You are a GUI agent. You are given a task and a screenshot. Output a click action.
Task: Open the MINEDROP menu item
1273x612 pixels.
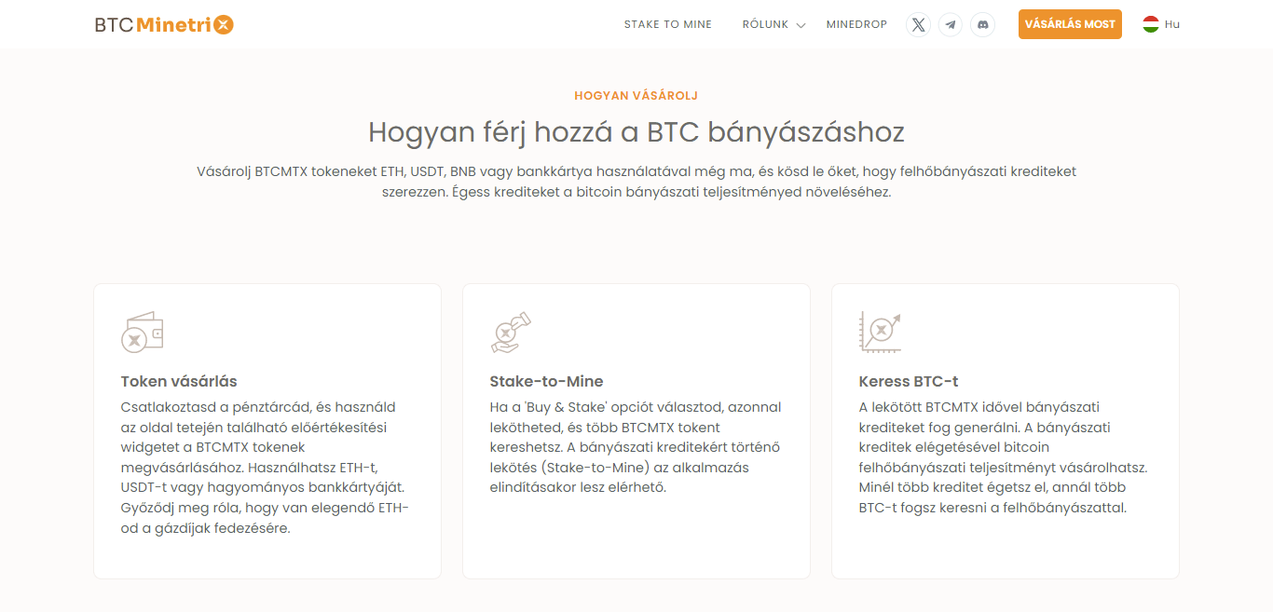pos(856,24)
